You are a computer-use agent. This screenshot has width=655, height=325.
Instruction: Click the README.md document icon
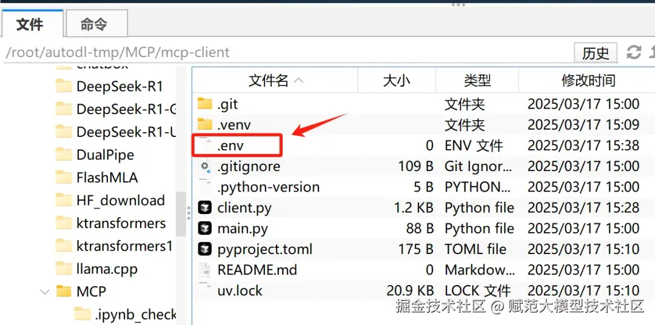click(205, 270)
